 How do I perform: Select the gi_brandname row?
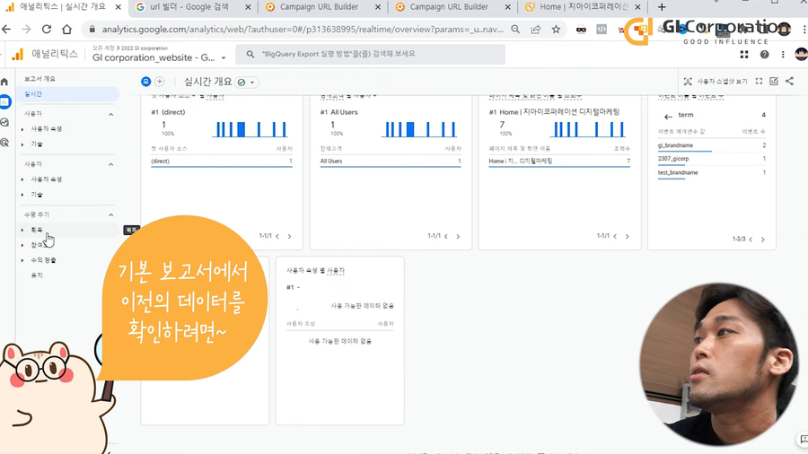click(x=712, y=145)
